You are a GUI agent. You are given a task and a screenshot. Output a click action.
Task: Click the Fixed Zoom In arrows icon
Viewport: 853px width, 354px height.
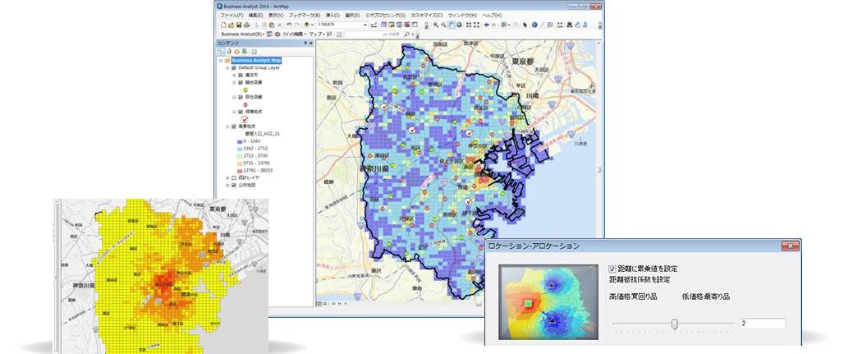click(469, 25)
